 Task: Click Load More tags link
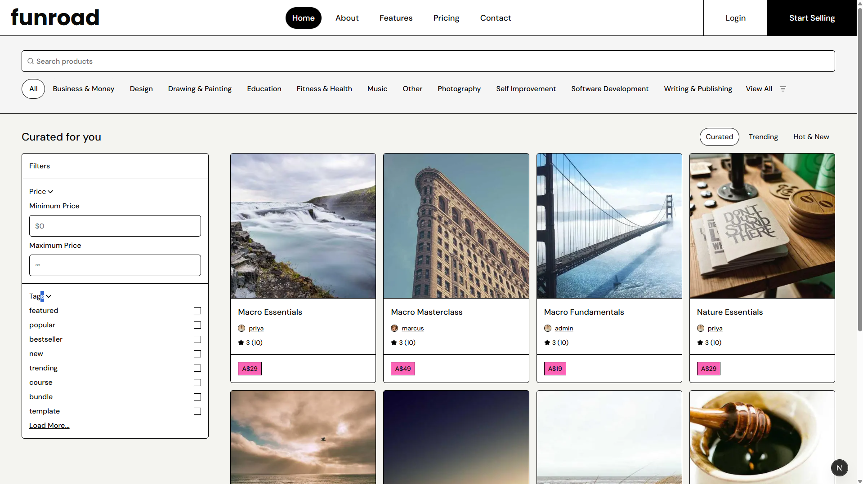(x=49, y=426)
